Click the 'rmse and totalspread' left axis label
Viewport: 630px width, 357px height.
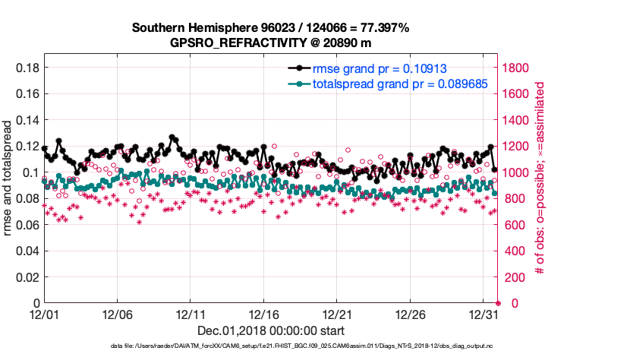(9, 178)
